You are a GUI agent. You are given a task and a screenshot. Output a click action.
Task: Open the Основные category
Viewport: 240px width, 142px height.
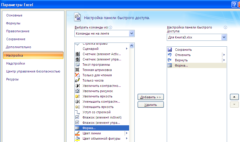pyautogui.click(x=14, y=15)
